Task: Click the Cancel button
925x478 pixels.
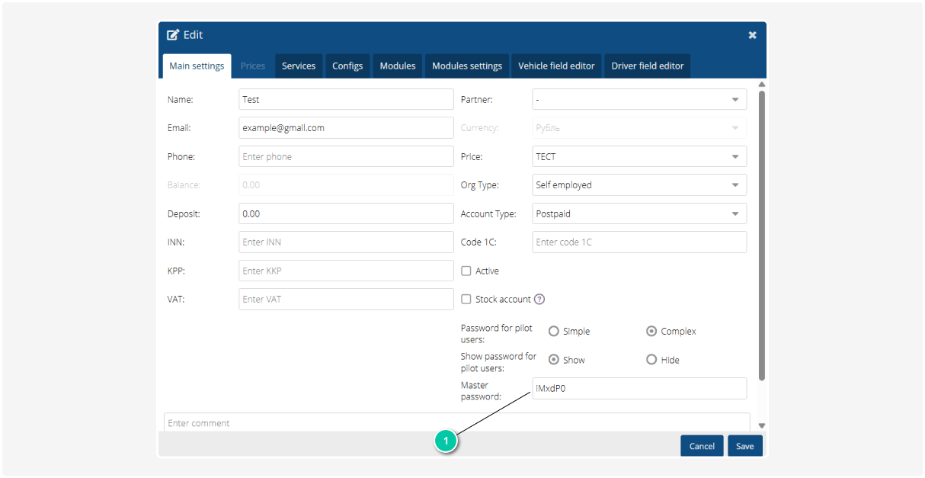Action: tap(702, 446)
